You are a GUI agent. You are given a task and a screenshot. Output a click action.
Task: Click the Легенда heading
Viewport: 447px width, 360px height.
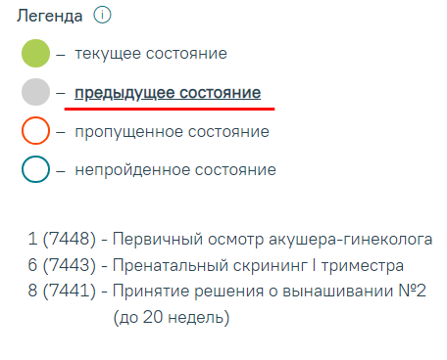[50, 16]
